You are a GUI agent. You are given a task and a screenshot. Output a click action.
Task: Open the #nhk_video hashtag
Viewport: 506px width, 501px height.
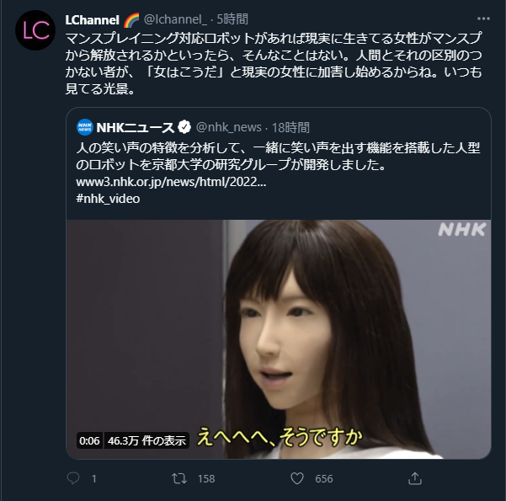[x=108, y=199]
